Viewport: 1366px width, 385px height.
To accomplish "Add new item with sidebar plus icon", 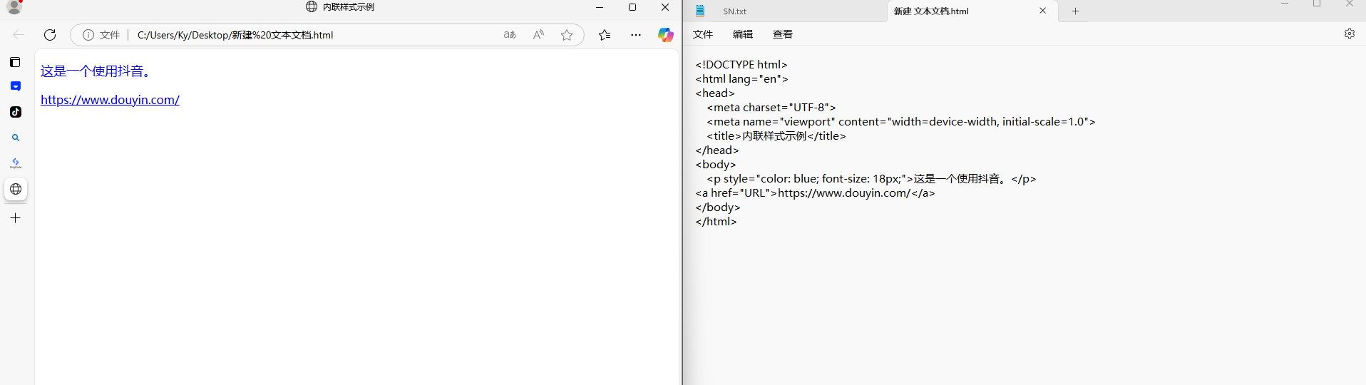I will (16, 218).
